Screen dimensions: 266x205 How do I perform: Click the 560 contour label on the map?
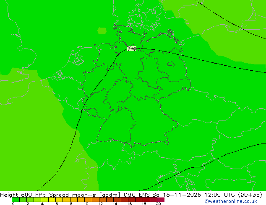coord(132,49)
